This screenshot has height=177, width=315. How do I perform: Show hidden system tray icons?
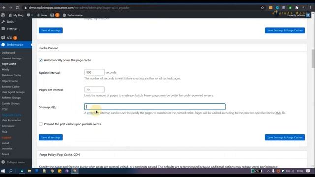click(x=268, y=171)
